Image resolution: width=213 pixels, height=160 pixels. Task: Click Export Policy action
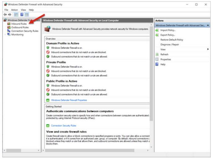tap(168, 35)
